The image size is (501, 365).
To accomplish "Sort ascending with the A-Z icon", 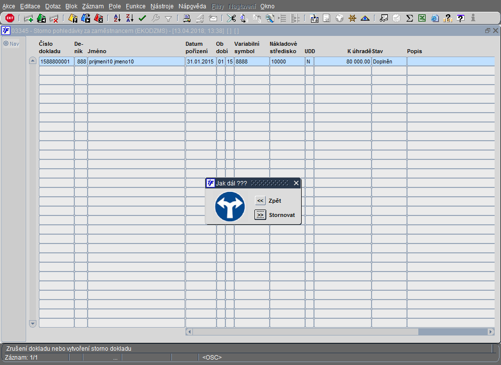I will coord(117,18).
